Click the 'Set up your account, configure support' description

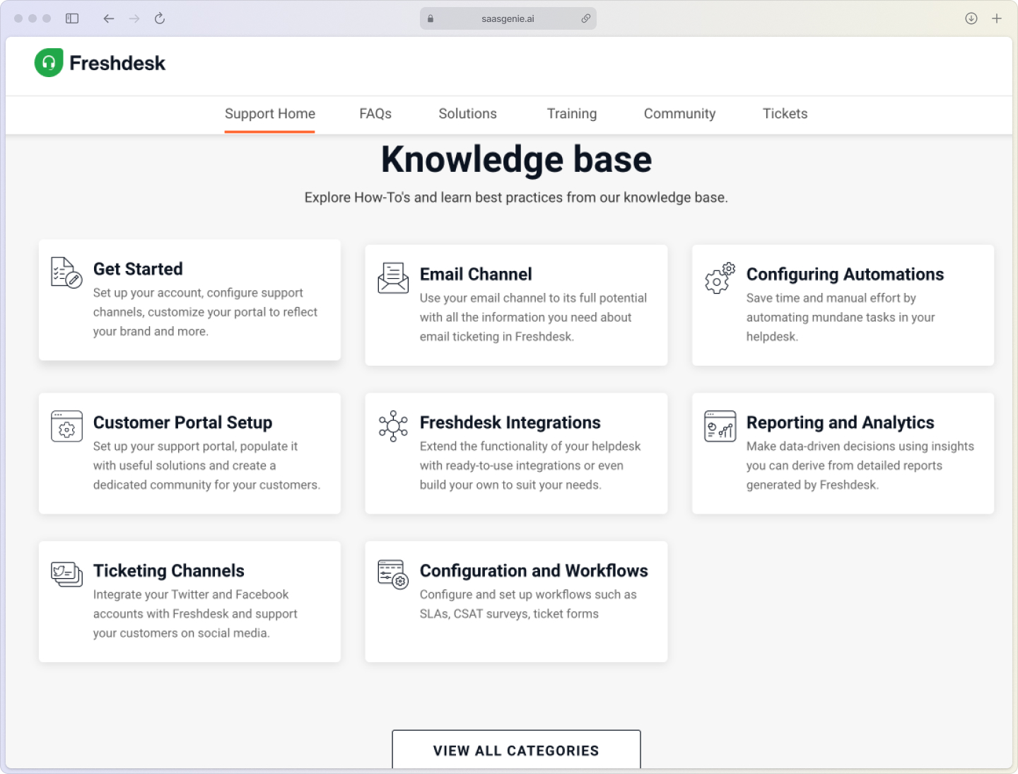[x=205, y=312]
